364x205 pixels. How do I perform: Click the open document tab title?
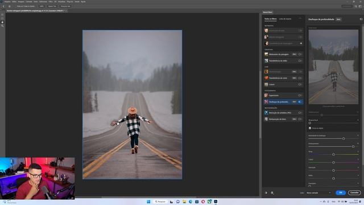coord(35,11)
